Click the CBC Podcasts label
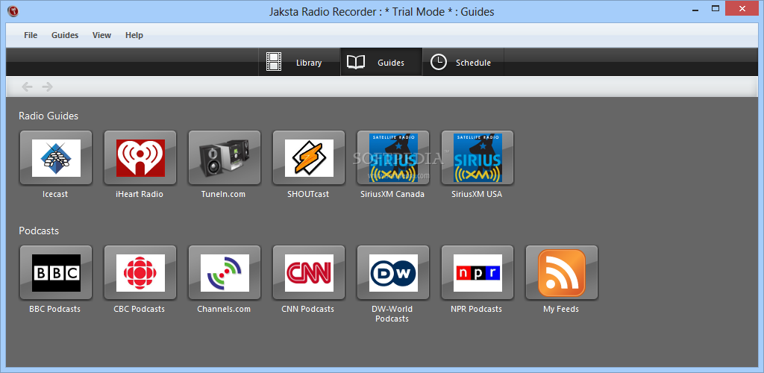The image size is (764, 373). pyautogui.click(x=139, y=309)
